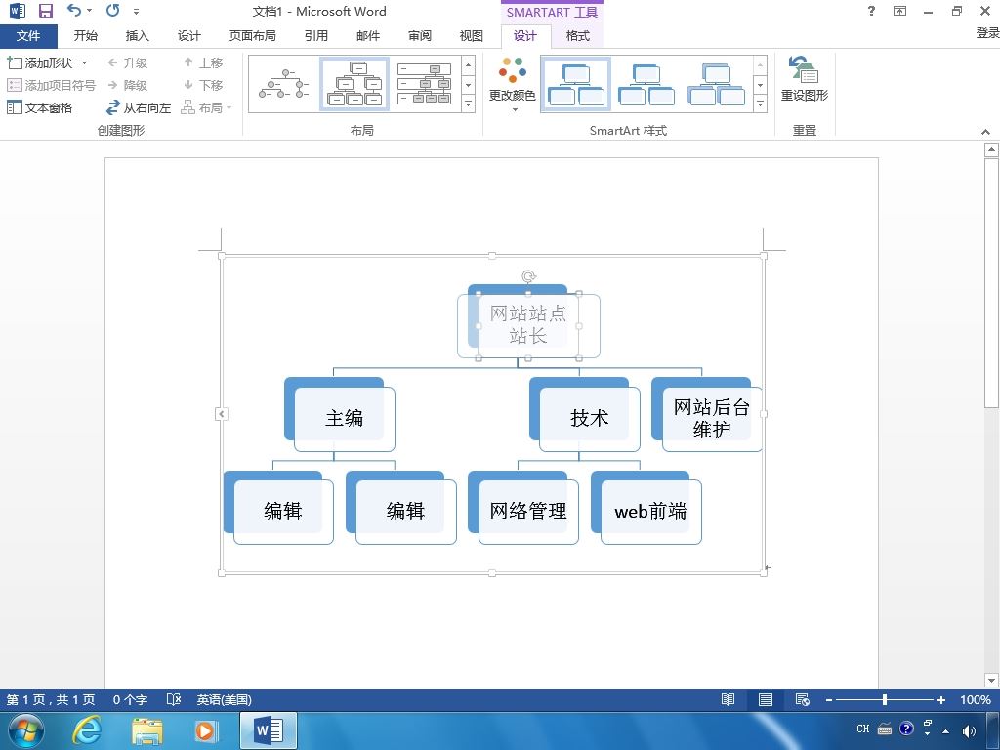Screen dimensions: 1000x750
Task: Switch to the 视图 tab
Action: click(472, 36)
